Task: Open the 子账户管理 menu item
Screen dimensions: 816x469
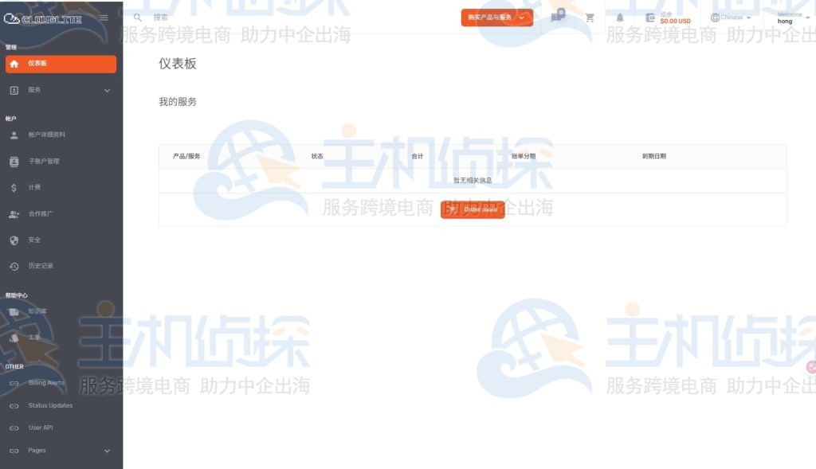Action: (x=46, y=161)
